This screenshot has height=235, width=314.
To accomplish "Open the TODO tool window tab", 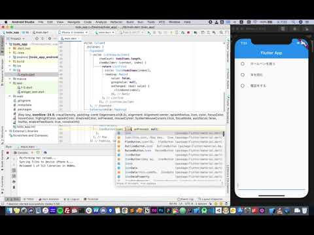I will [x=29, y=199].
